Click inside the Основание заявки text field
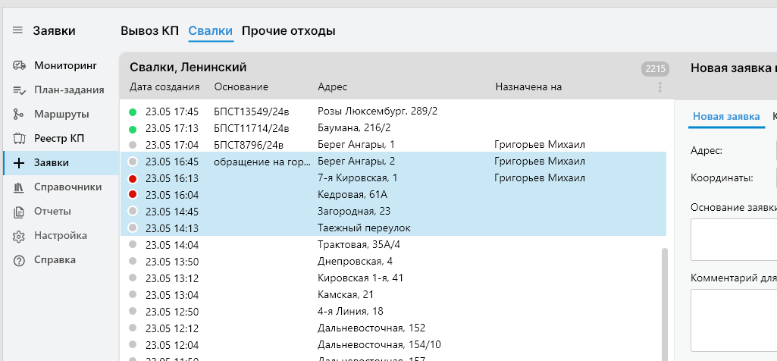The height and width of the screenshot is (361, 777). (x=733, y=238)
